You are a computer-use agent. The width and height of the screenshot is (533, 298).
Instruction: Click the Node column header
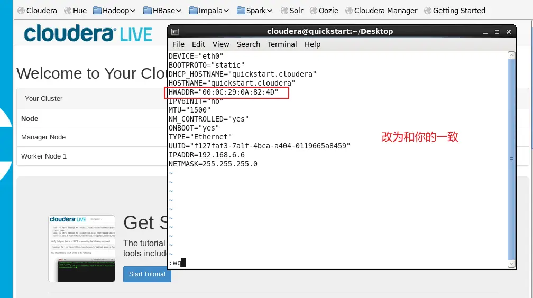[x=30, y=118]
